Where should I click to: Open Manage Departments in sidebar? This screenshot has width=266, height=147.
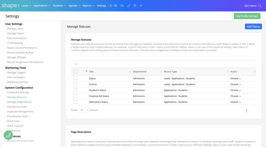[19, 102]
